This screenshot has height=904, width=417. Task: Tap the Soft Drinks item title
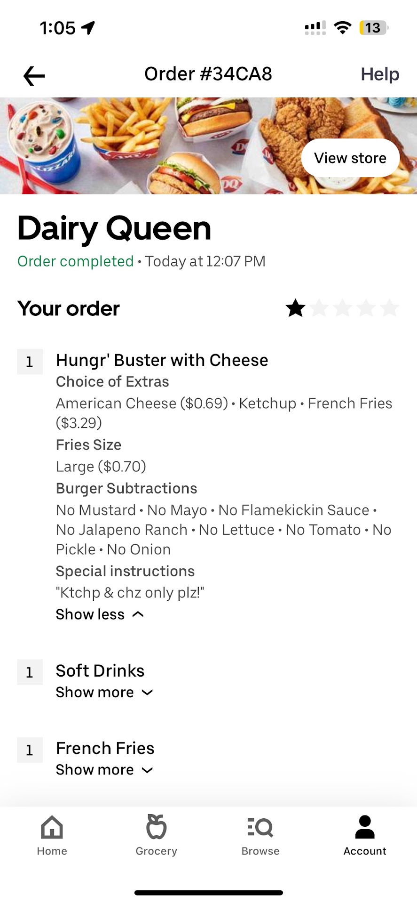pyautogui.click(x=100, y=670)
